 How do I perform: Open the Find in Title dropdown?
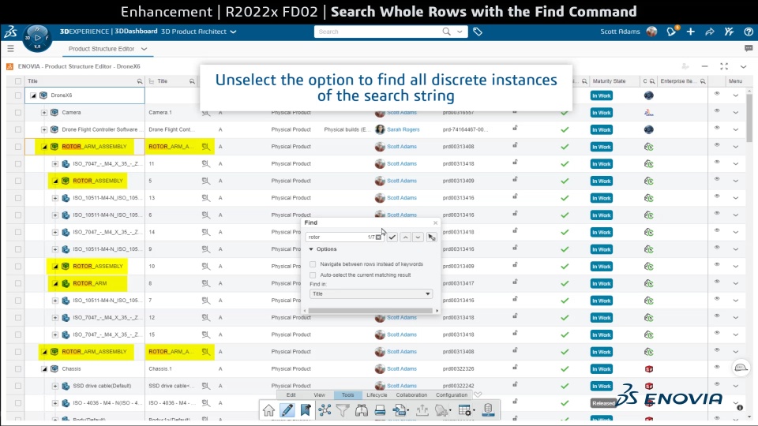coord(371,293)
